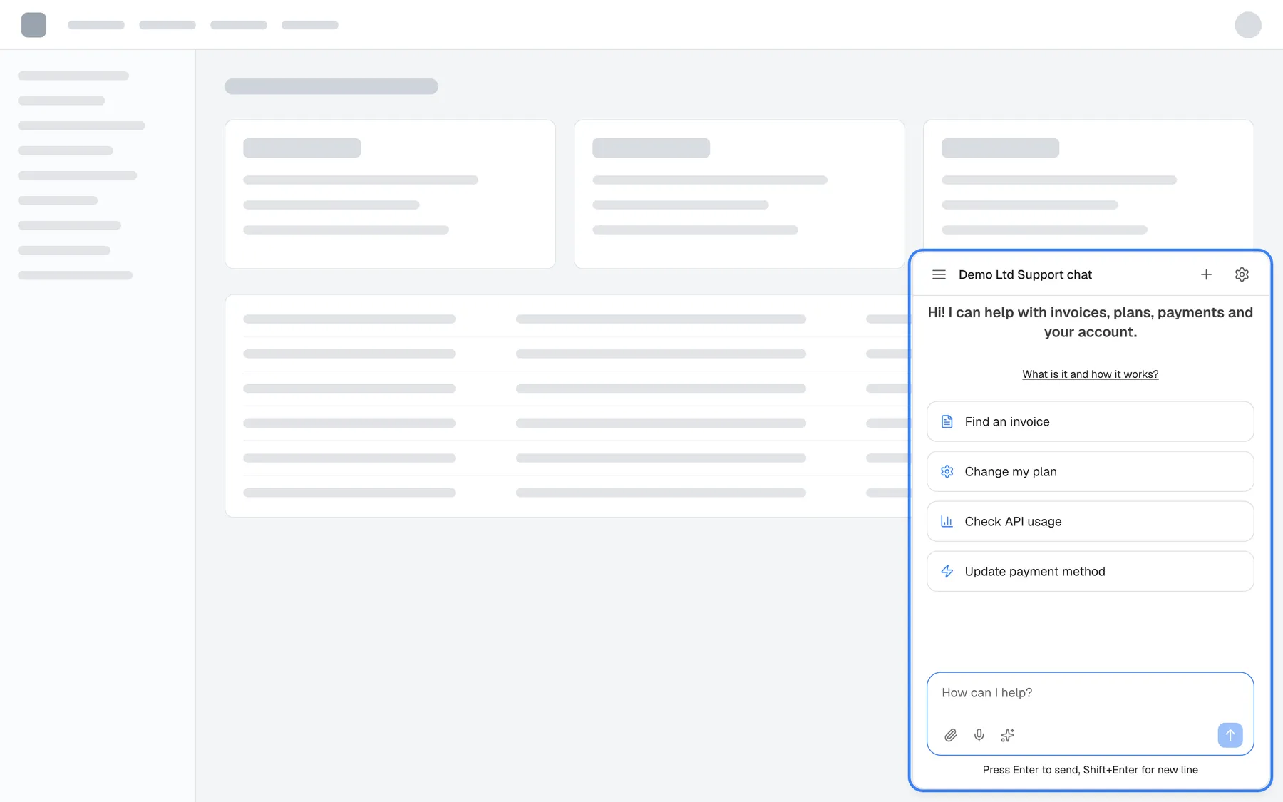Start a new chat with plus icon
Screen dimensions: 1283x802
[1206, 274]
